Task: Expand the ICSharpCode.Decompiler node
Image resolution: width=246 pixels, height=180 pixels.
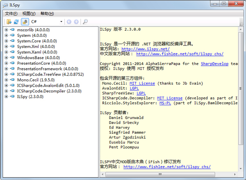Action: click(6, 91)
